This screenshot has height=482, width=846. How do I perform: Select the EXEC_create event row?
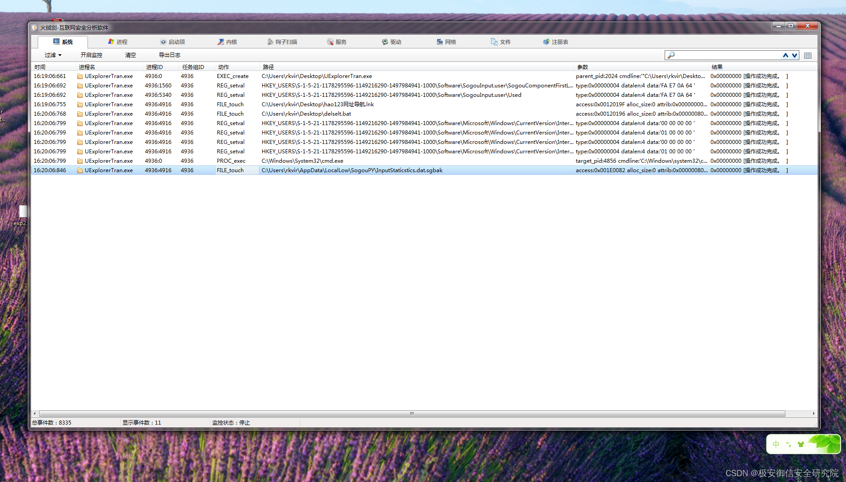click(x=424, y=76)
